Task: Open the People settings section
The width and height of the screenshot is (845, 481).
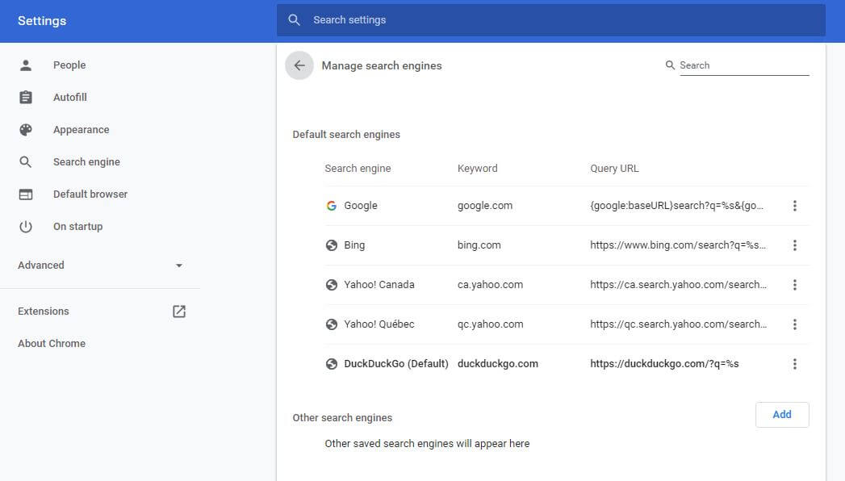Action: click(69, 65)
